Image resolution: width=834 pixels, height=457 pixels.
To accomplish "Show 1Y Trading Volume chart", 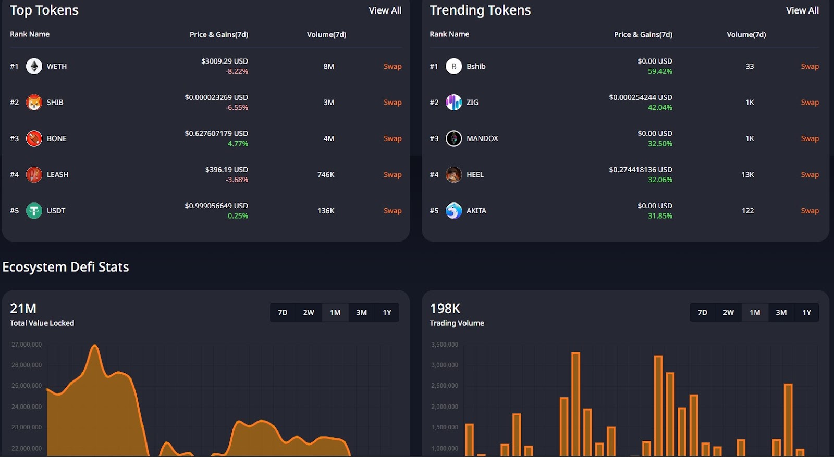I will point(806,312).
